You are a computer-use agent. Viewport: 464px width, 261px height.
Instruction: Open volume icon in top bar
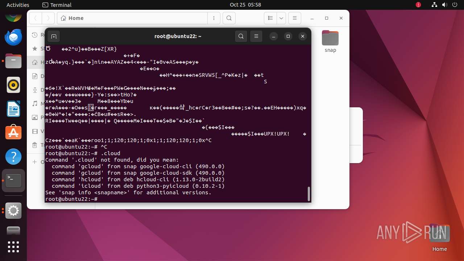[x=444, y=5]
